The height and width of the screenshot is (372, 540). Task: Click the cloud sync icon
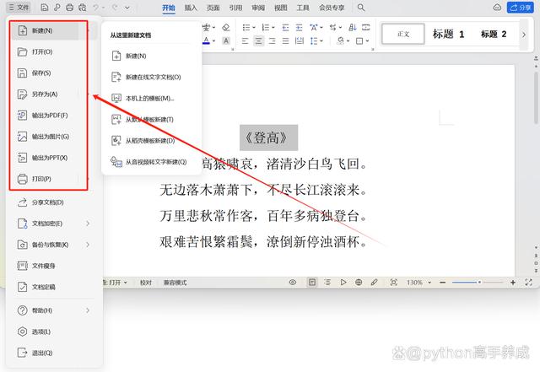(x=497, y=8)
